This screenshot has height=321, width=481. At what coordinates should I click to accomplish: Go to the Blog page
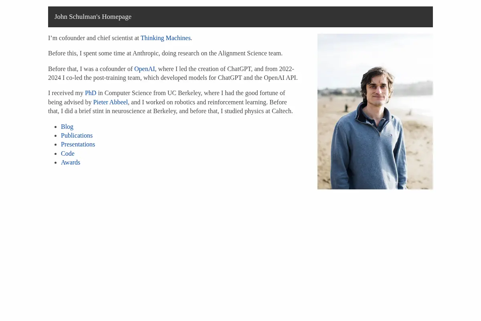tap(67, 127)
